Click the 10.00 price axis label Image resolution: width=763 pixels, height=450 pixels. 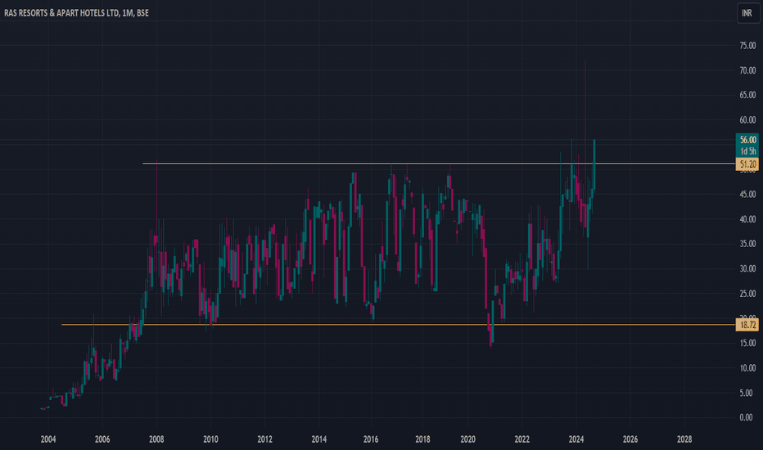tap(747, 368)
